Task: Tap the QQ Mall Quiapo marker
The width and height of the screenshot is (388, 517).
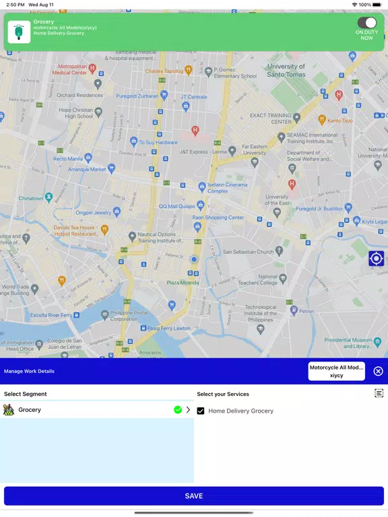Action: pos(200,205)
